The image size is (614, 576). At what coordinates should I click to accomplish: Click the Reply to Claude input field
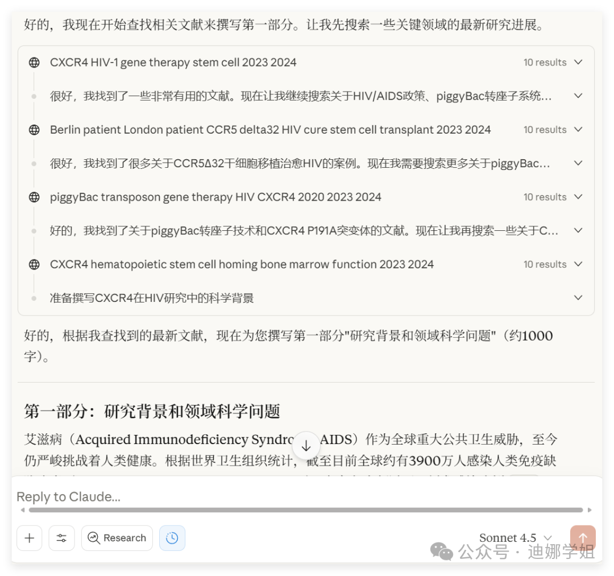coord(171,496)
